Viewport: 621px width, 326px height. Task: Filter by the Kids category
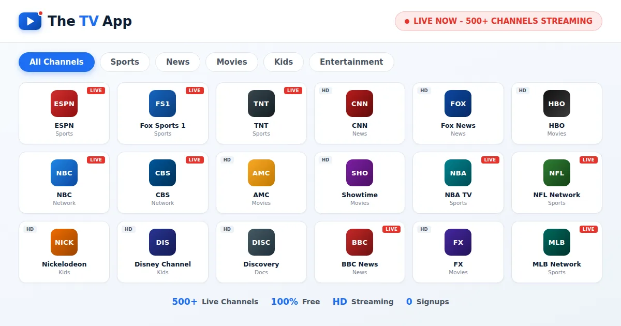coord(284,62)
